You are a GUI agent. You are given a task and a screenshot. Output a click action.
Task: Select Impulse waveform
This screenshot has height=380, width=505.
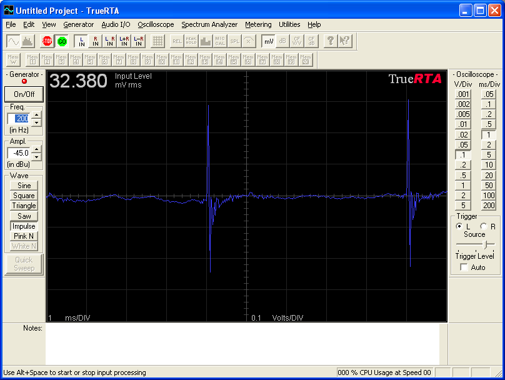(x=24, y=226)
